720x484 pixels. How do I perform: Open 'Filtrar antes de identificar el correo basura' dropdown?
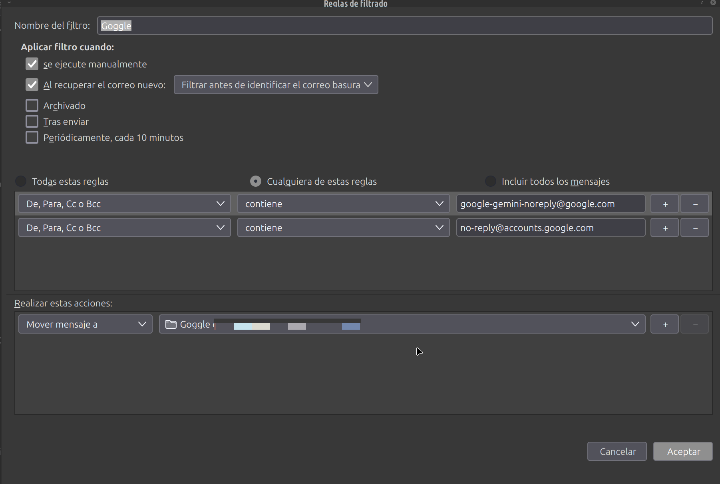[276, 85]
